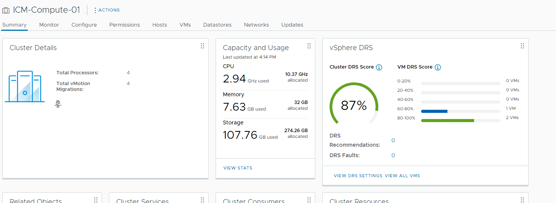Image resolution: width=556 pixels, height=203 pixels.
Task: Click the three-dot icon beside ACTIONS
Action: coord(95,10)
